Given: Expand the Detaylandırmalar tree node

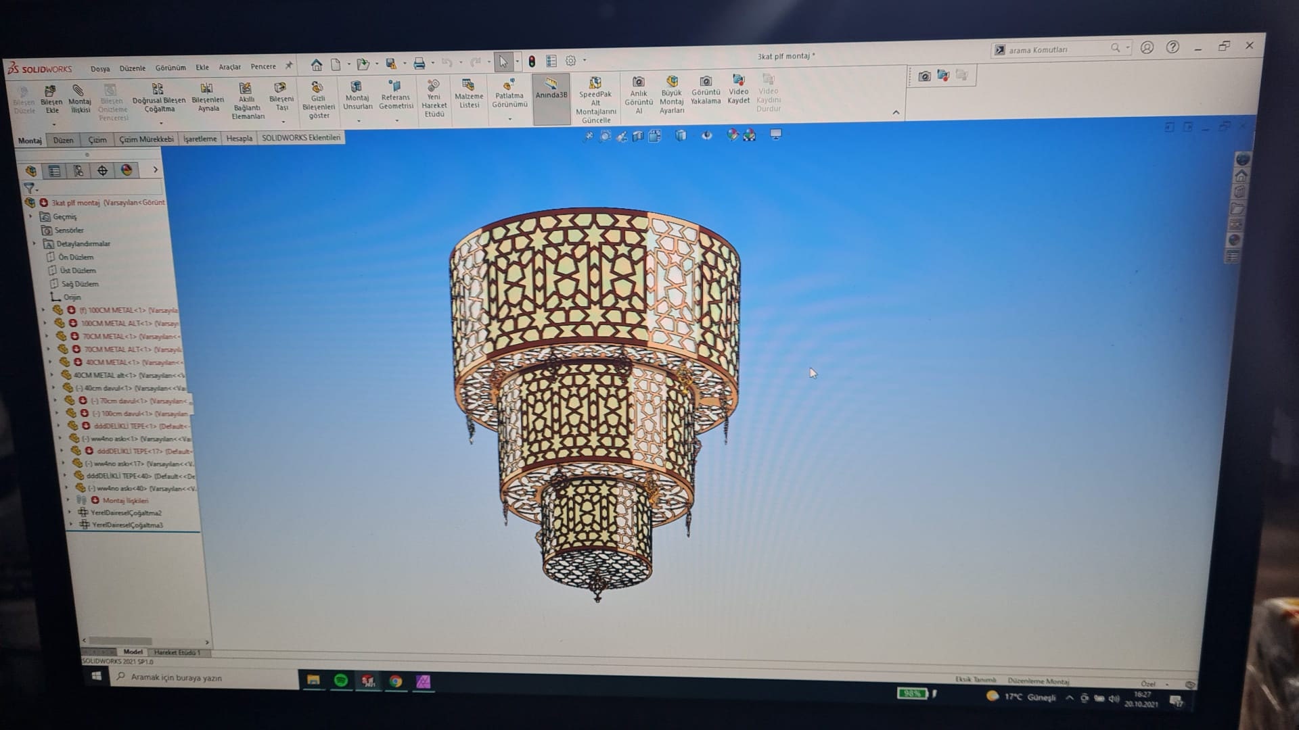Looking at the screenshot, I should pos(35,243).
